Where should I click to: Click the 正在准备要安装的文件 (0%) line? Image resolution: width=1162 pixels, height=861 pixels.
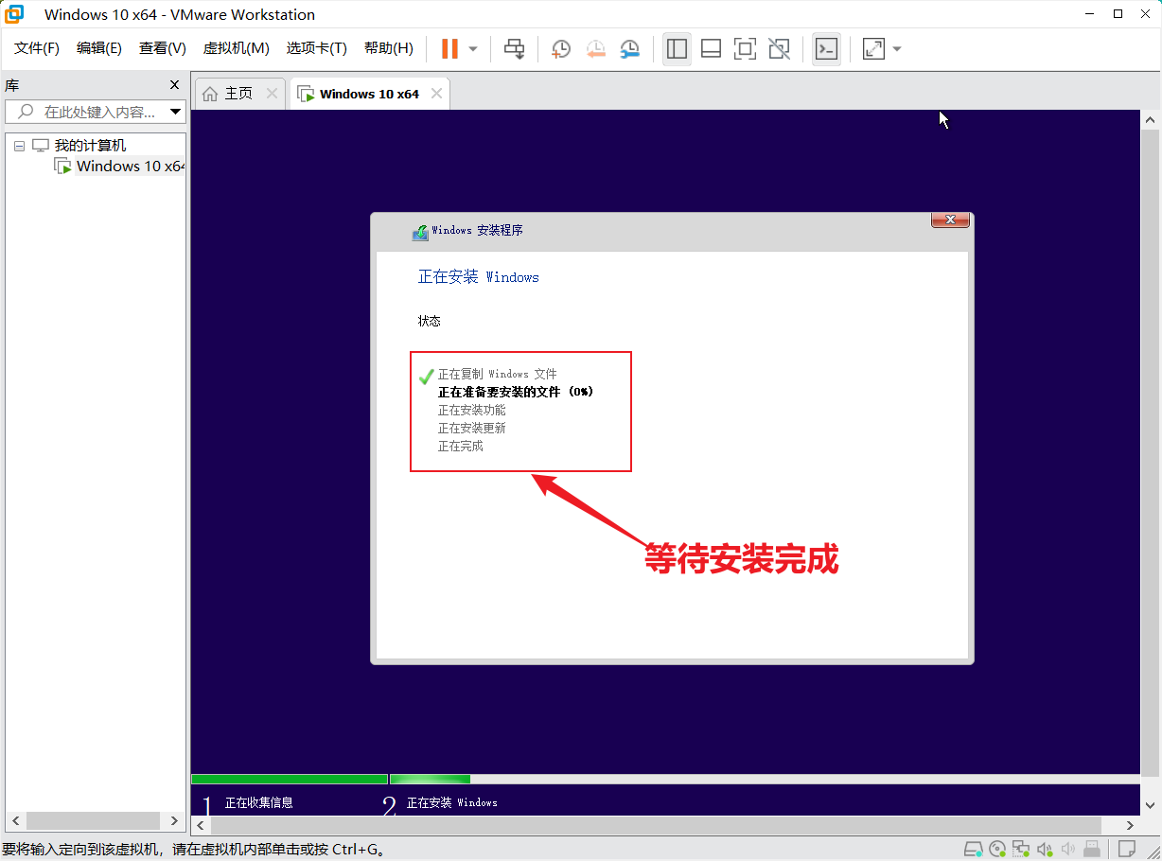pyautogui.click(x=516, y=392)
